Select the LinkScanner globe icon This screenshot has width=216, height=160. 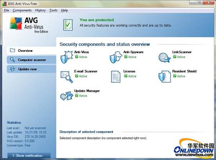pos(164,58)
